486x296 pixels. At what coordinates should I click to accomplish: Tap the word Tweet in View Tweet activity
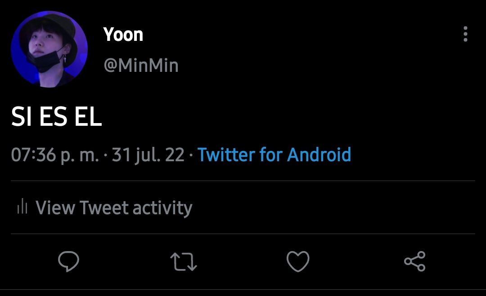[104, 207]
